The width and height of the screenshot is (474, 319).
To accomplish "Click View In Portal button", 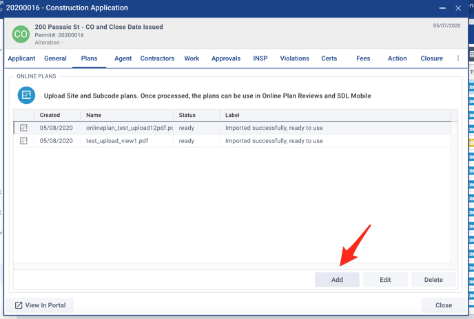I will click(x=40, y=305).
